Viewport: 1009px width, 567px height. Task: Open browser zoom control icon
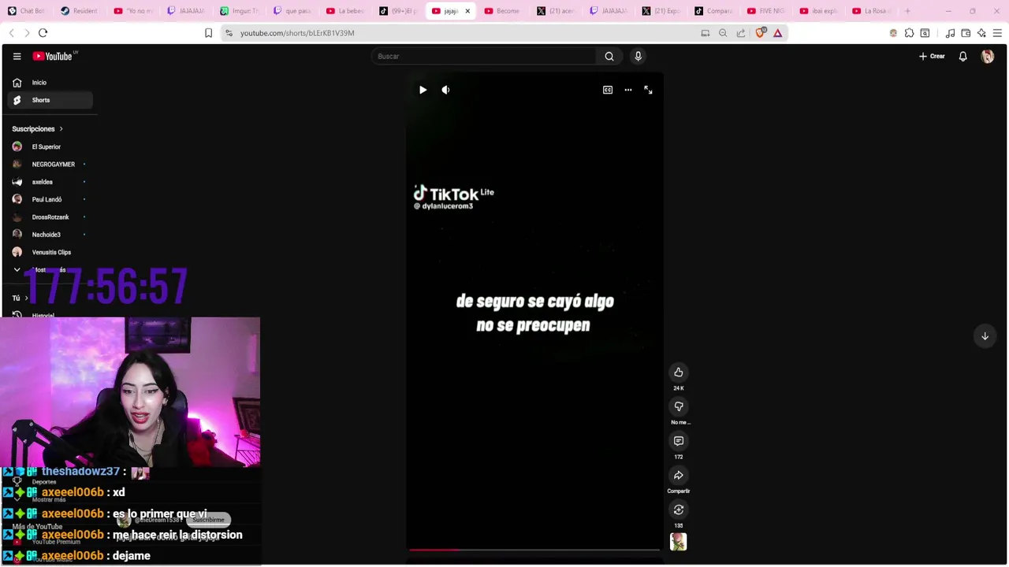coord(723,33)
